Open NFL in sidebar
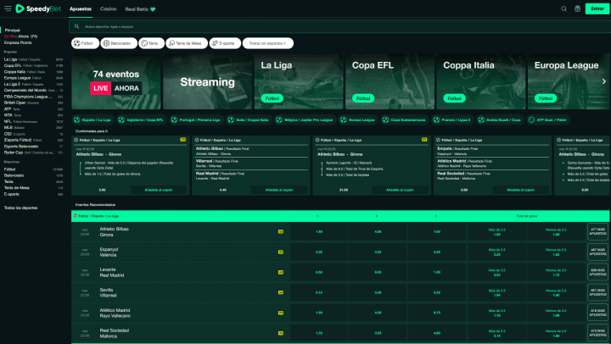The image size is (611, 344). click(x=33, y=121)
